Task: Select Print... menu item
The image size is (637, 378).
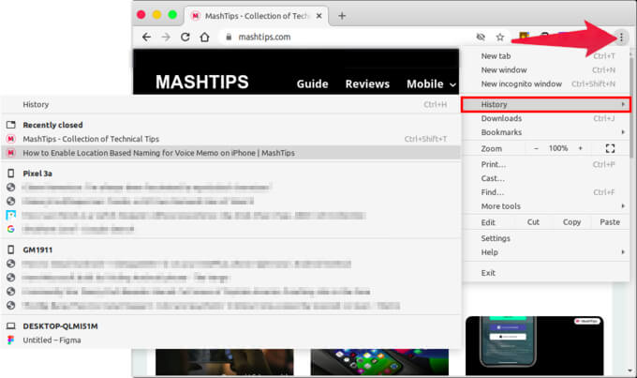Action: pyautogui.click(x=546, y=164)
